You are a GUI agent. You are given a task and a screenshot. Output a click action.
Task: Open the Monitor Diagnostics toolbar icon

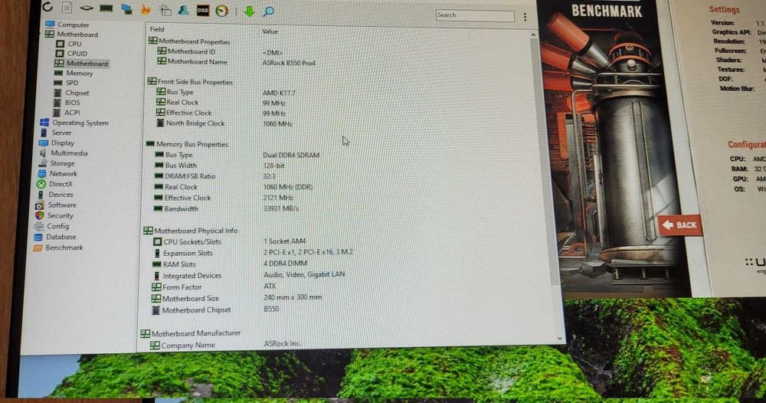tap(126, 8)
